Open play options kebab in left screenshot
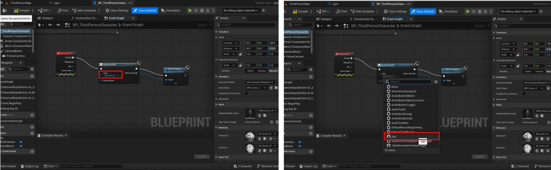 pyautogui.click(x=214, y=10)
